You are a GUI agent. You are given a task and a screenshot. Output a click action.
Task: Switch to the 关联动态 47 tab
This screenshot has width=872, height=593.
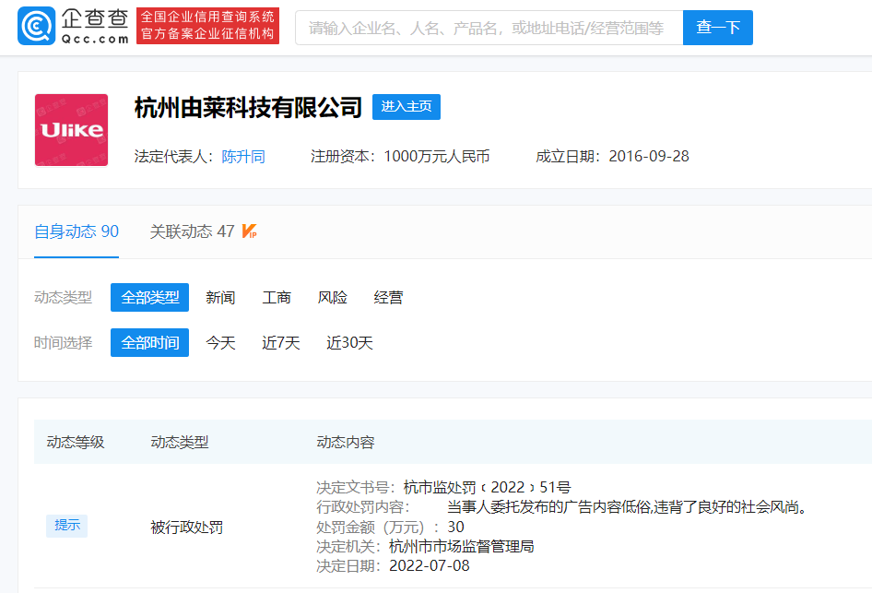click(192, 231)
